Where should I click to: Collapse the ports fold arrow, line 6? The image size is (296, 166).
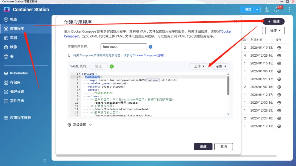80,90
